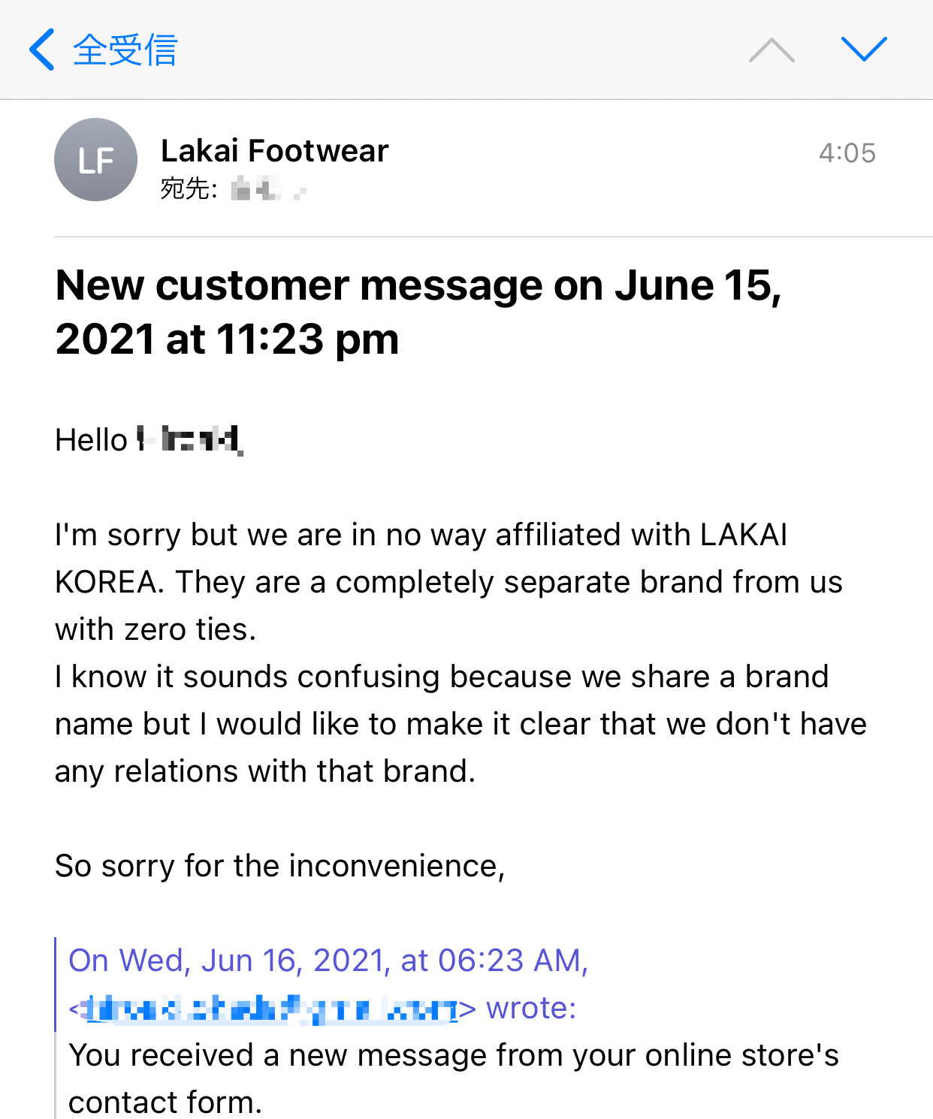Open sender details for Lakai Footwear
The image size is (933, 1119).
[274, 151]
